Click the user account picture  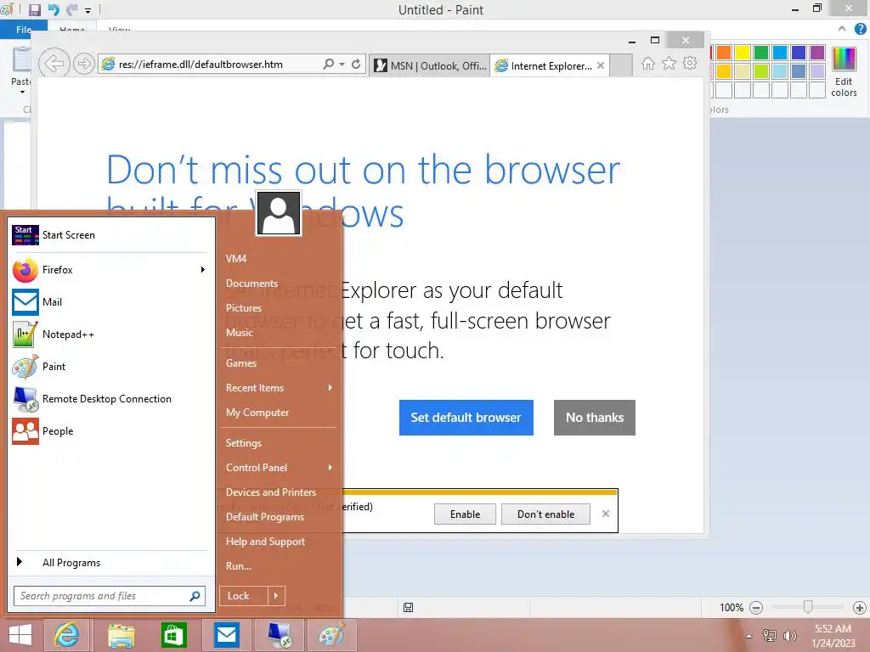point(279,213)
